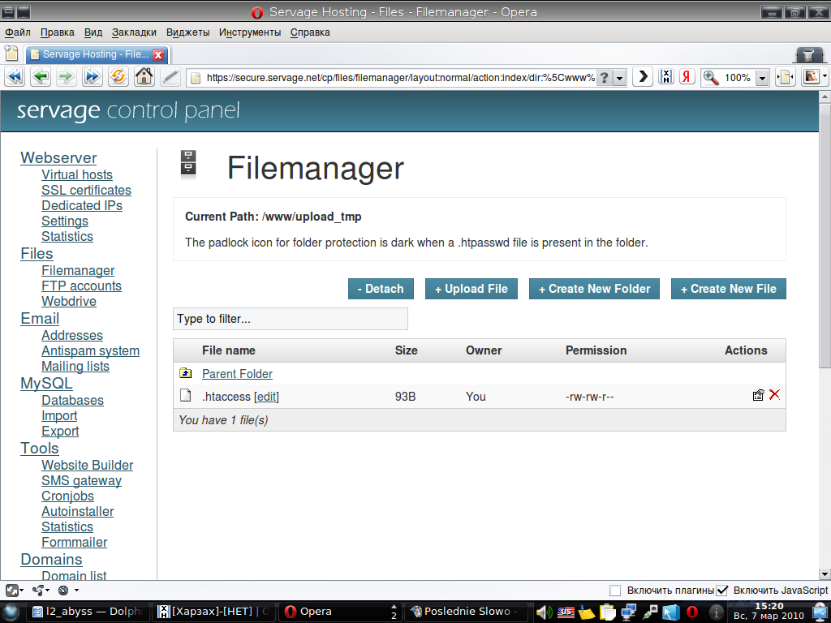The width and height of the screenshot is (831, 623).
Task: Expand the Opera Turbo icon dropdown arrow
Action: tap(76, 591)
